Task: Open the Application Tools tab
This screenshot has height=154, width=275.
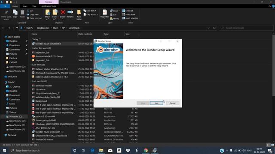Action: tap(49, 6)
